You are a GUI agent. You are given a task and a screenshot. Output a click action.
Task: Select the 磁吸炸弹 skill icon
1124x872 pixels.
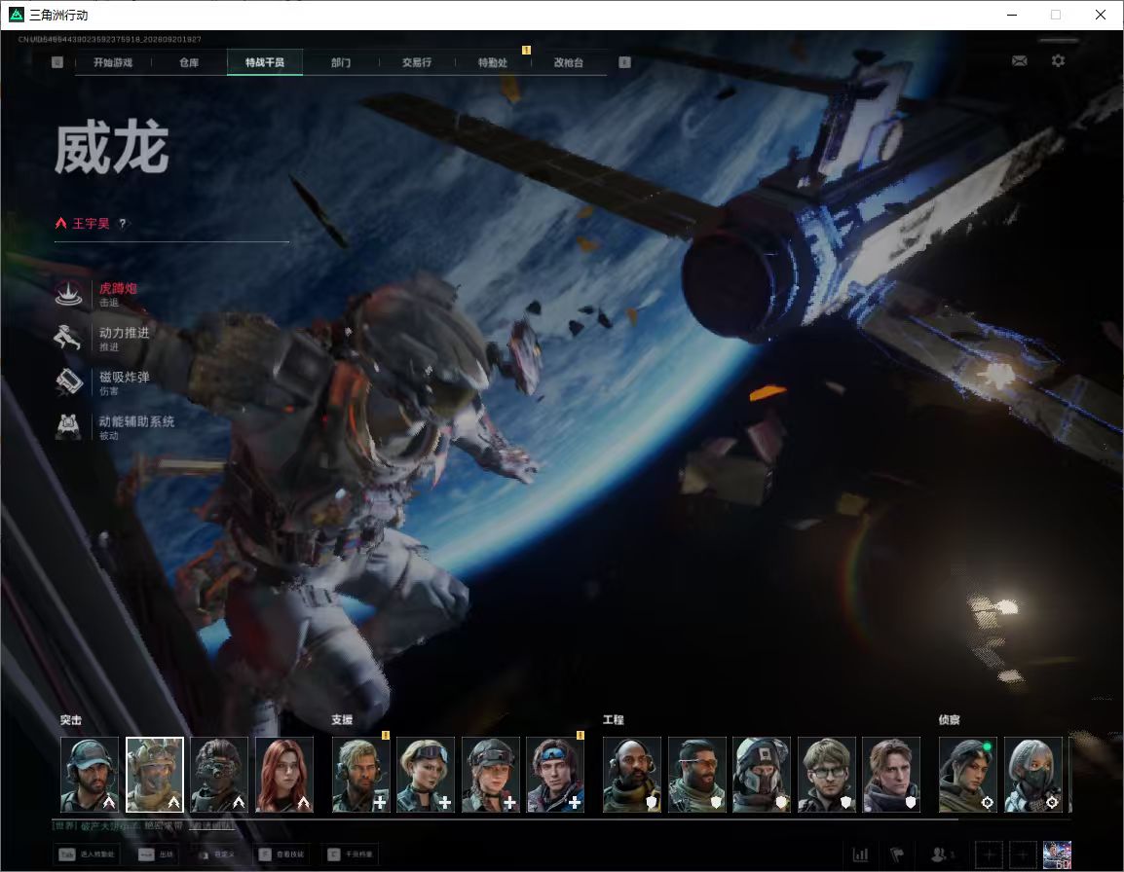tap(69, 381)
